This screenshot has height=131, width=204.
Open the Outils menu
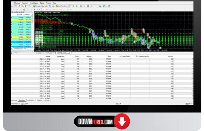click(x=42, y=3)
